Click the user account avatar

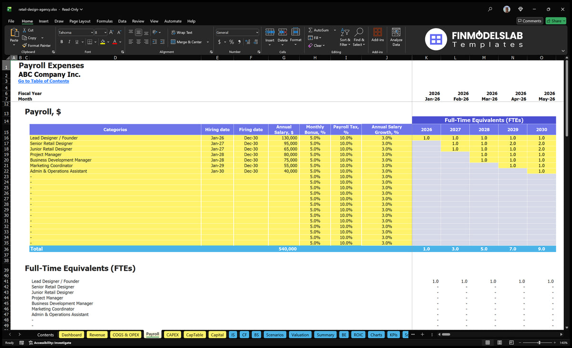[x=507, y=9]
